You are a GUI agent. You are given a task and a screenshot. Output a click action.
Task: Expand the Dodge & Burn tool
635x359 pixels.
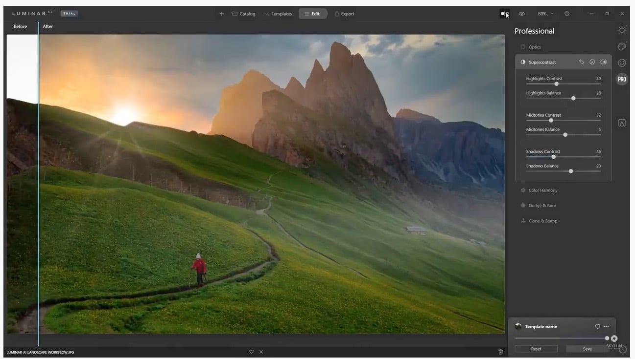(542, 206)
